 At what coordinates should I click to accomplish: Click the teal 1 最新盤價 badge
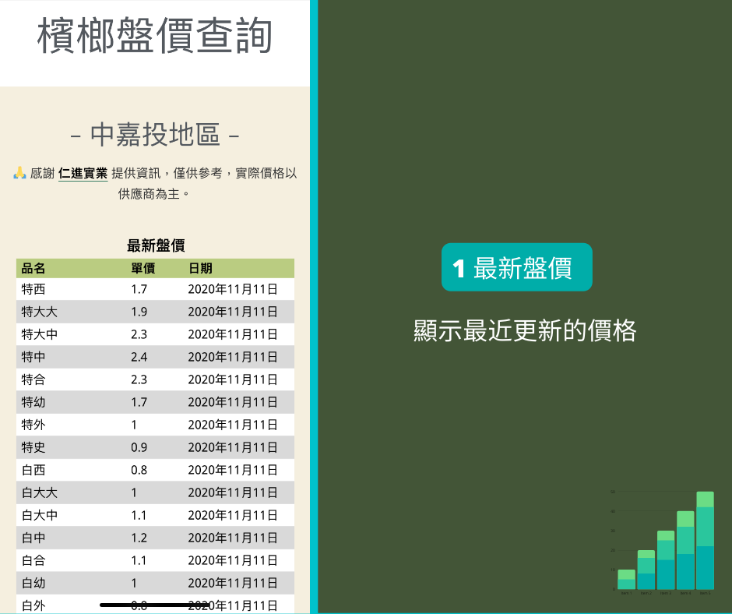point(517,267)
